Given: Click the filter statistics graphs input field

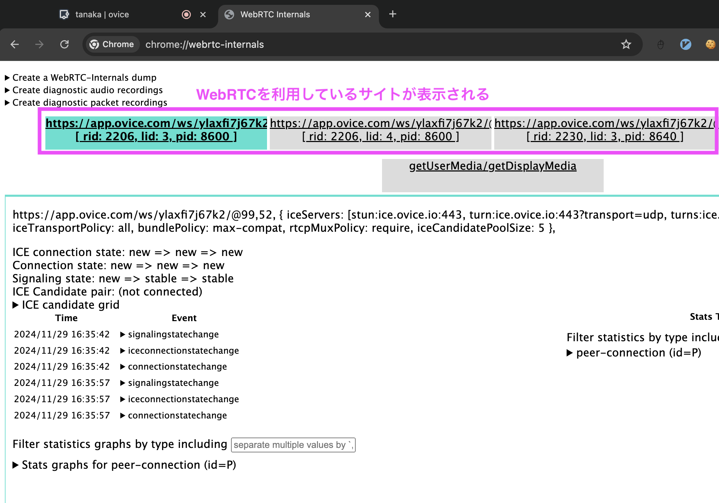Looking at the screenshot, I should [x=293, y=444].
